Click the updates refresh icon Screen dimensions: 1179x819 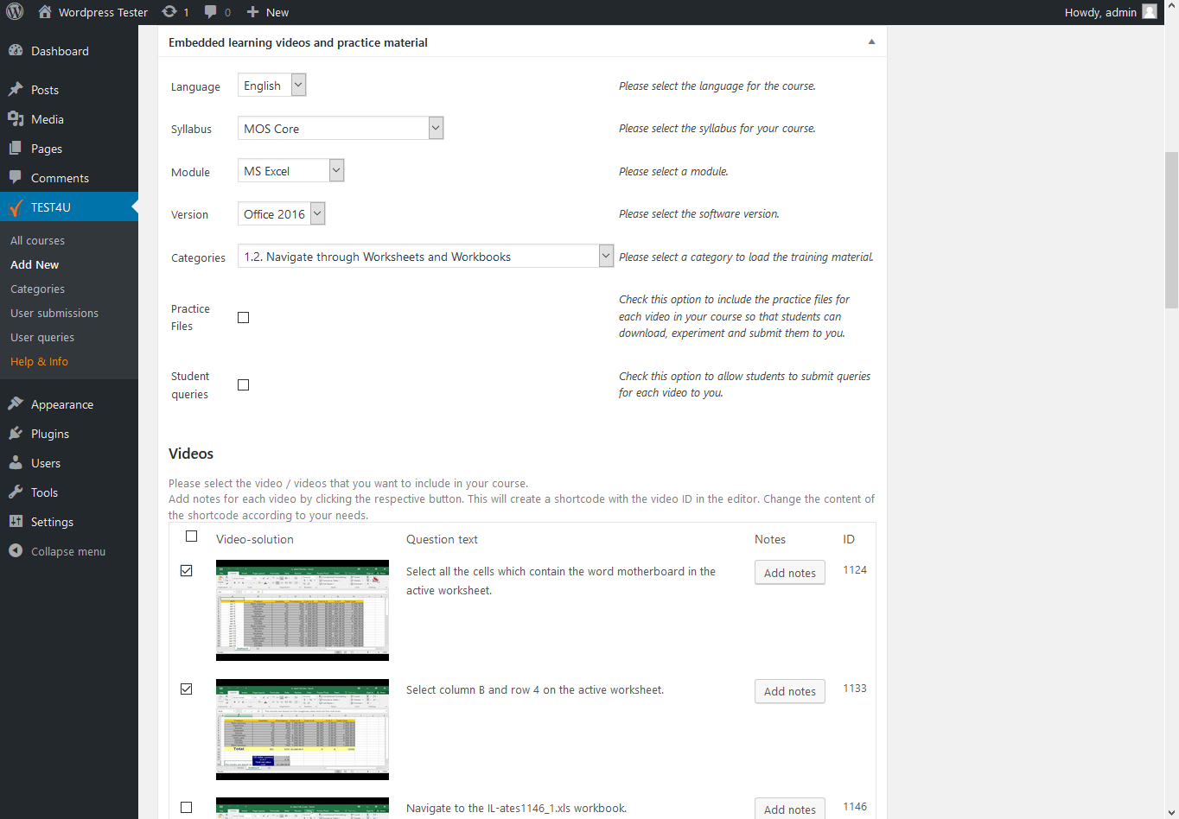pyautogui.click(x=169, y=12)
